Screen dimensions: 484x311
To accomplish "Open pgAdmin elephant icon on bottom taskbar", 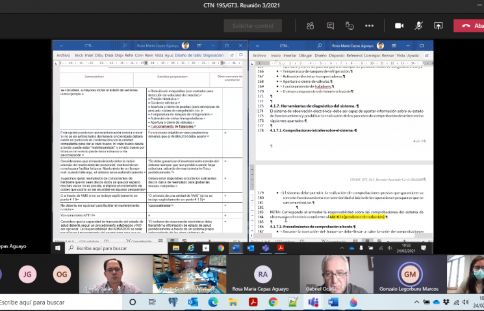I will tap(173, 303).
